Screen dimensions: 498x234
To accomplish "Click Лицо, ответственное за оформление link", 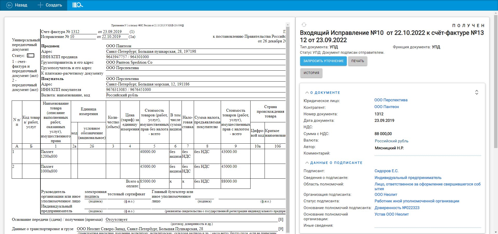I will point(427,186).
